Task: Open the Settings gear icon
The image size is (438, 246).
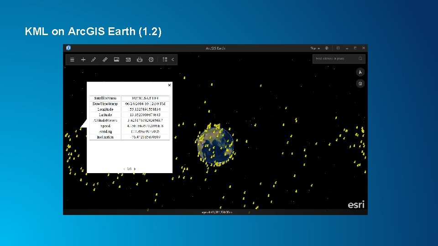Action: [x=151, y=59]
